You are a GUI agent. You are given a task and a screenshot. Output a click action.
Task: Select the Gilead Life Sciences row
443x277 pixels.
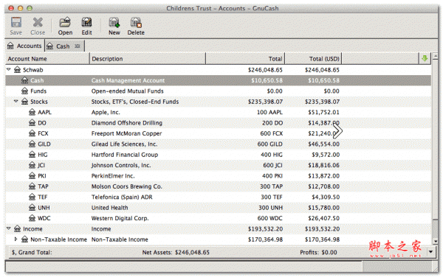click(218, 144)
